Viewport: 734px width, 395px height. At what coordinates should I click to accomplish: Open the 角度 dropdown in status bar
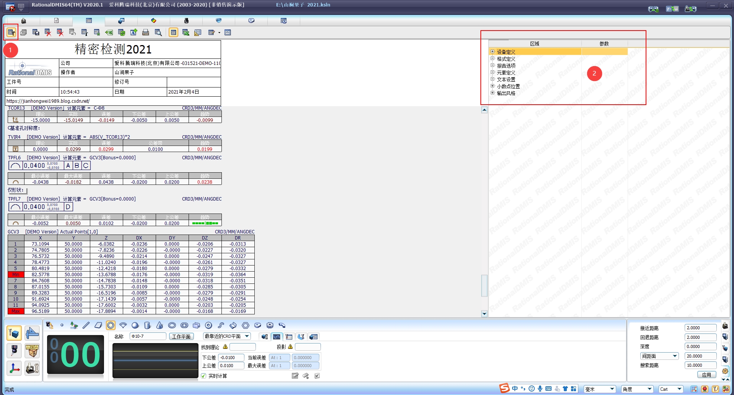pos(637,389)
